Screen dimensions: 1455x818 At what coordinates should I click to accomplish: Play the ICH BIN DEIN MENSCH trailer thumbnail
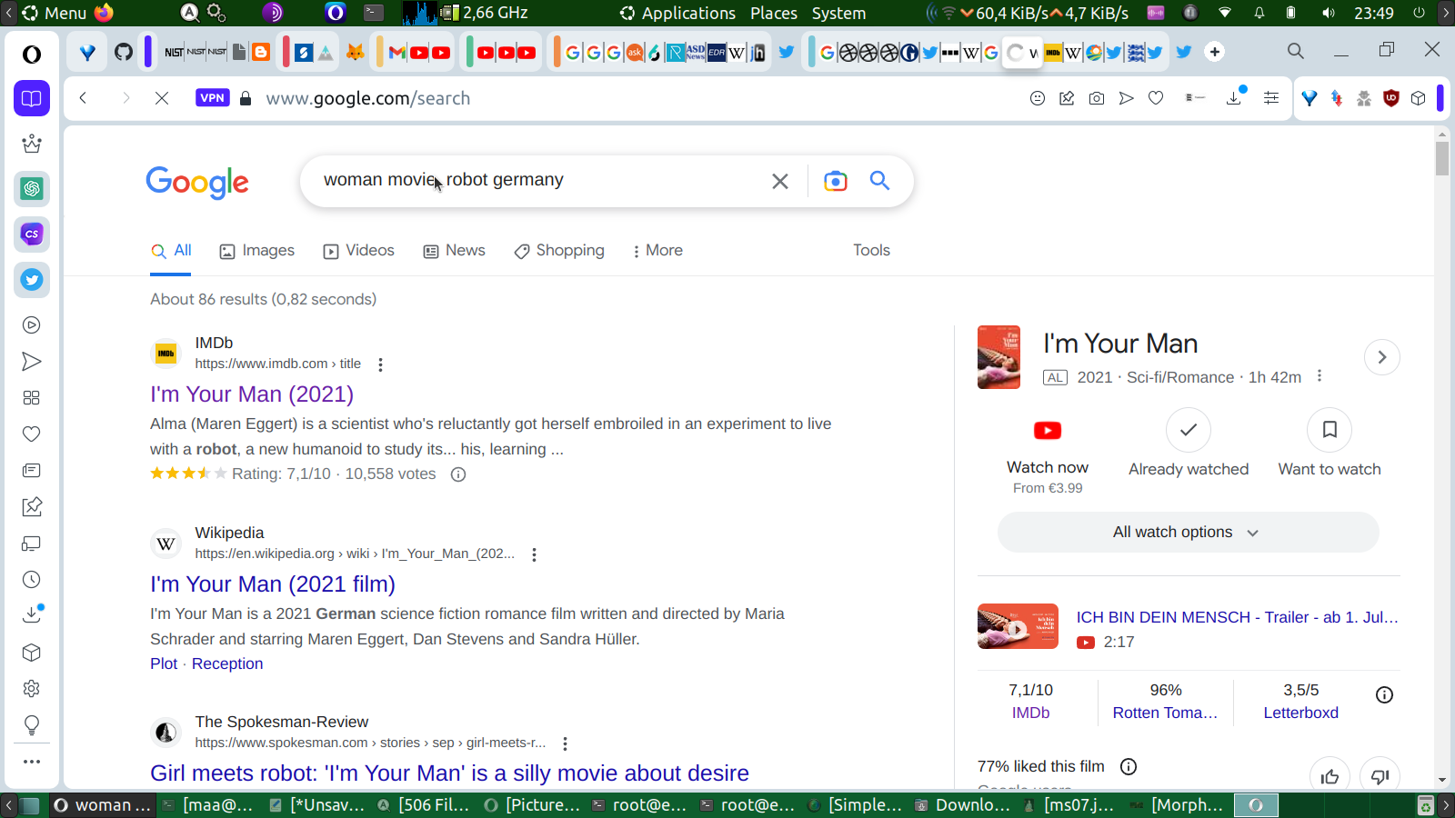click(x=1018, y=626)
